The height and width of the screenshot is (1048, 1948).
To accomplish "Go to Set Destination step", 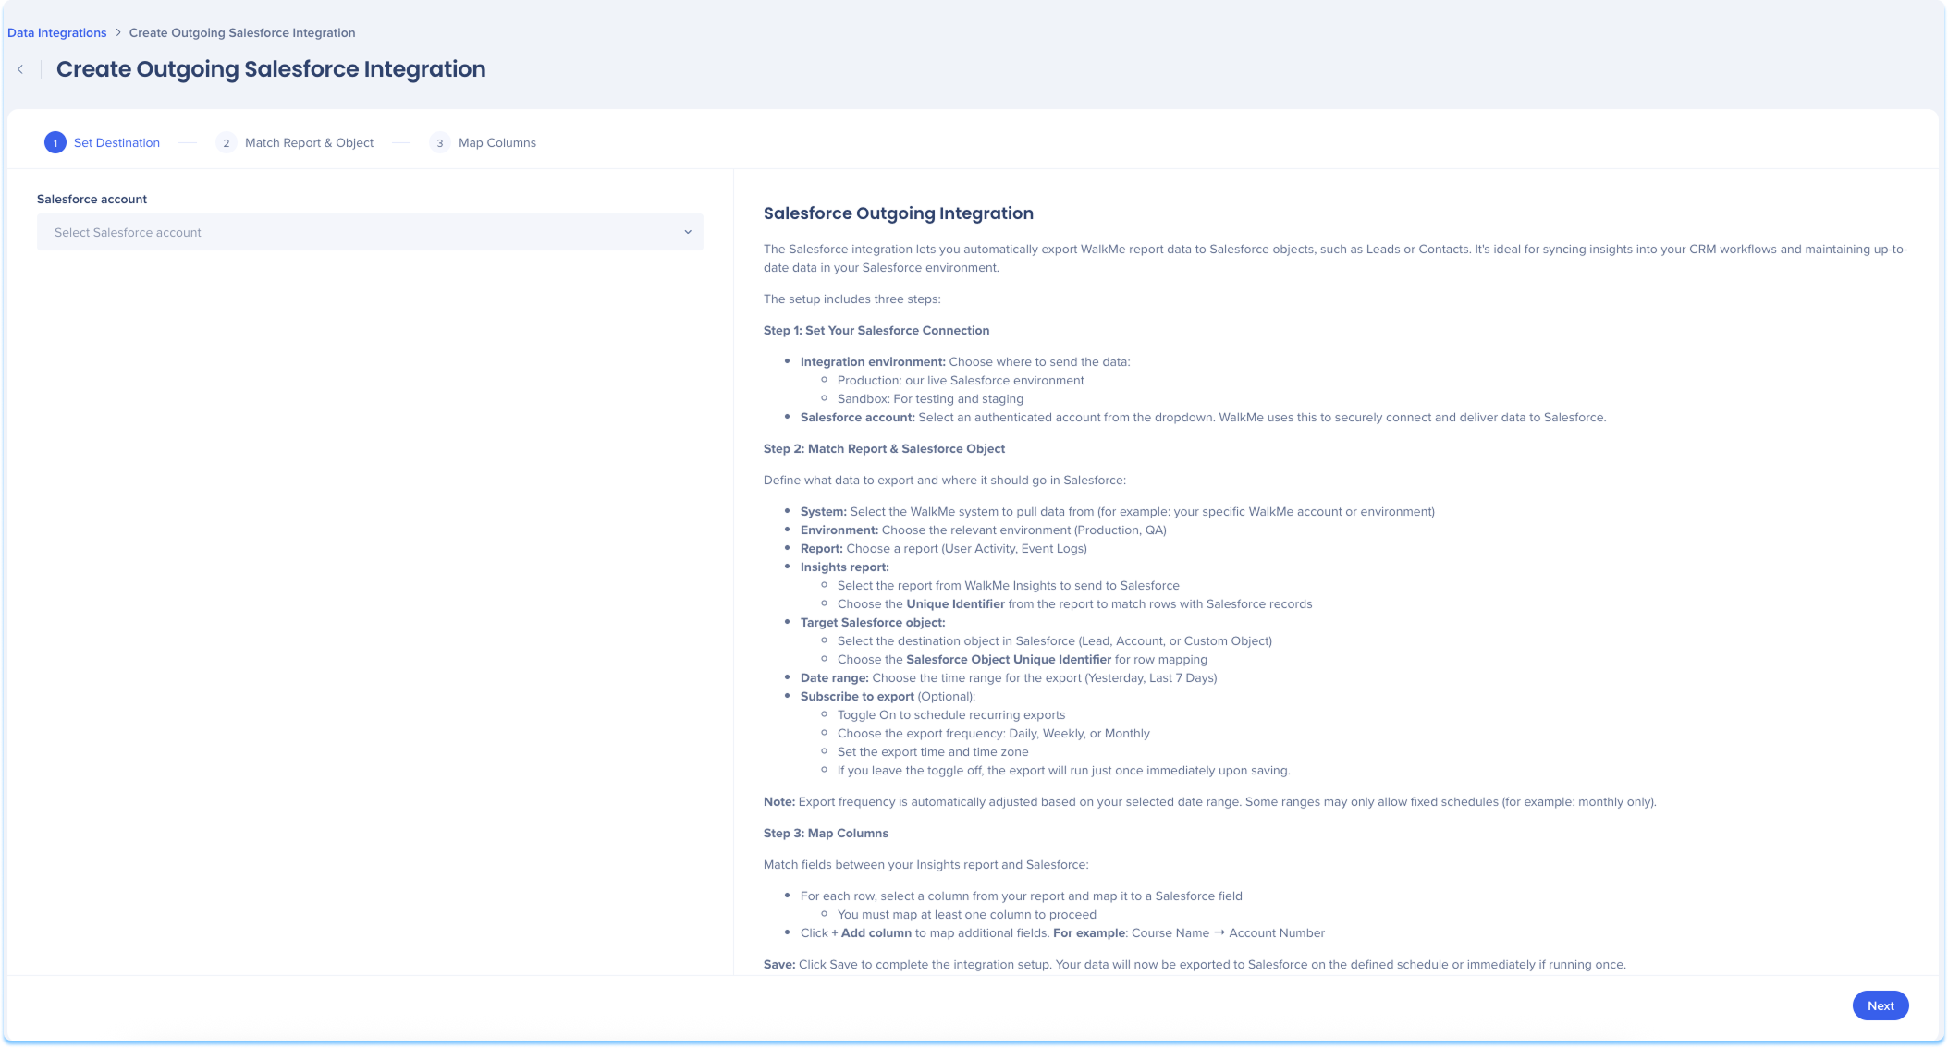I will coord(116,142).
